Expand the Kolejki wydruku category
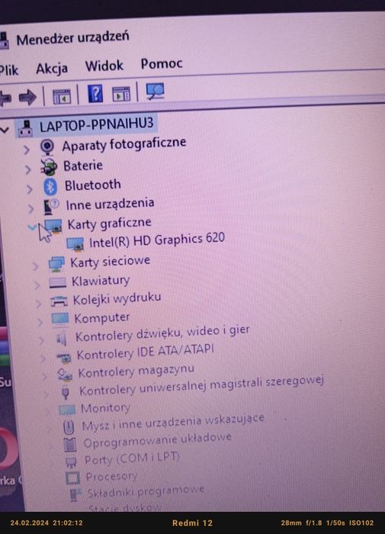 pyautogui.click(x=39, y=303)
